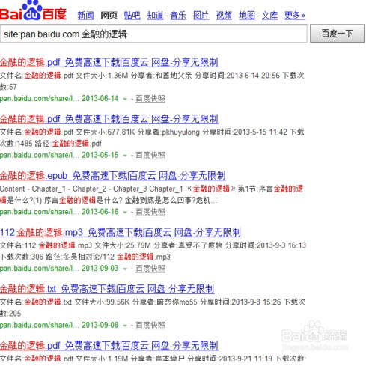Open first 金融的逻辑.pdf result dated 2013-06-14

click(109, 62)
